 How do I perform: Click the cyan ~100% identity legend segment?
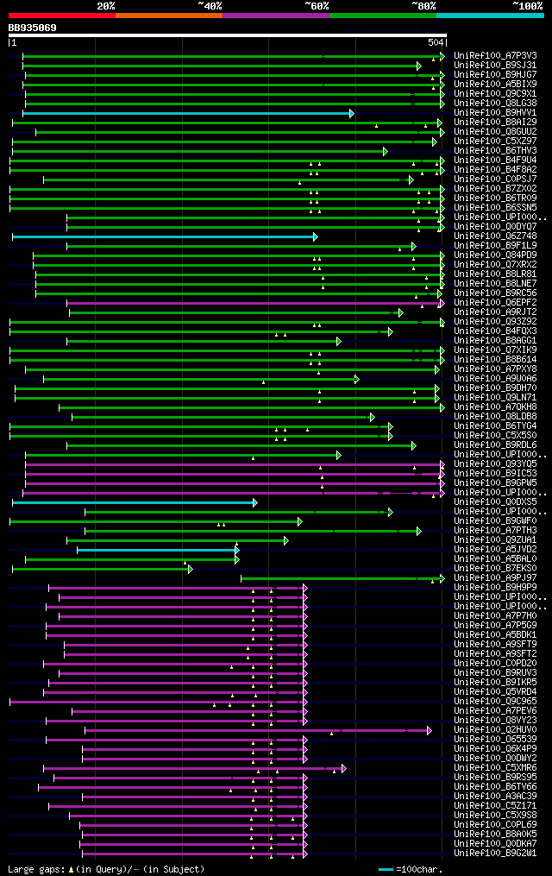tap(490, 16)
